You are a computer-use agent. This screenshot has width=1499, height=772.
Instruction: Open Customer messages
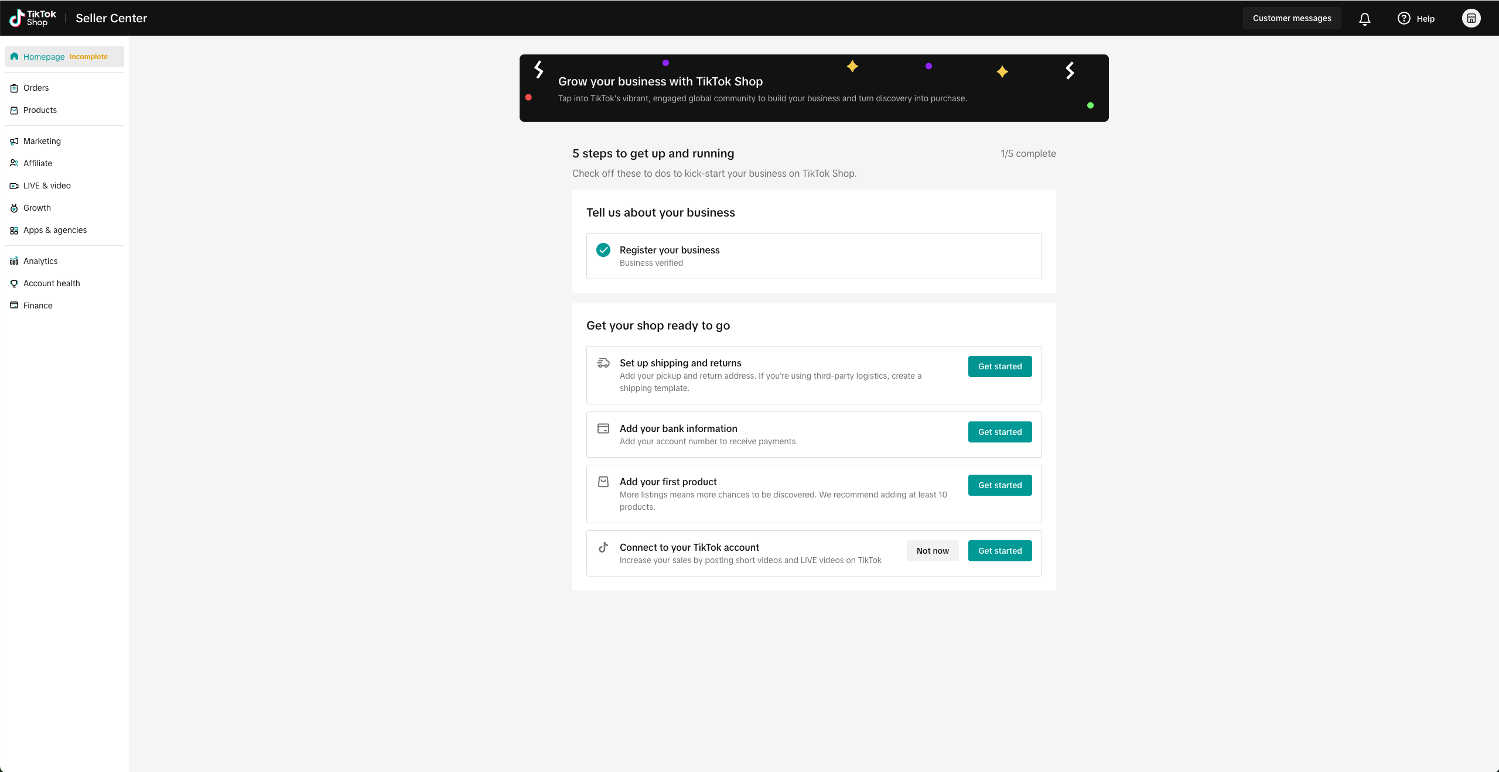point(1292,18)
